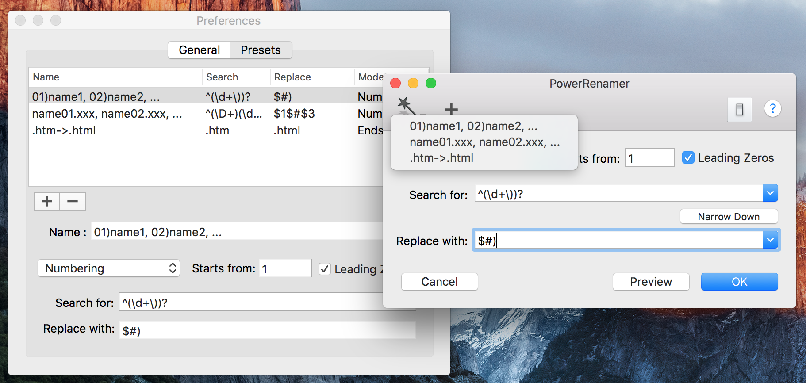Click the Narrow Down button

click(728, 217)
